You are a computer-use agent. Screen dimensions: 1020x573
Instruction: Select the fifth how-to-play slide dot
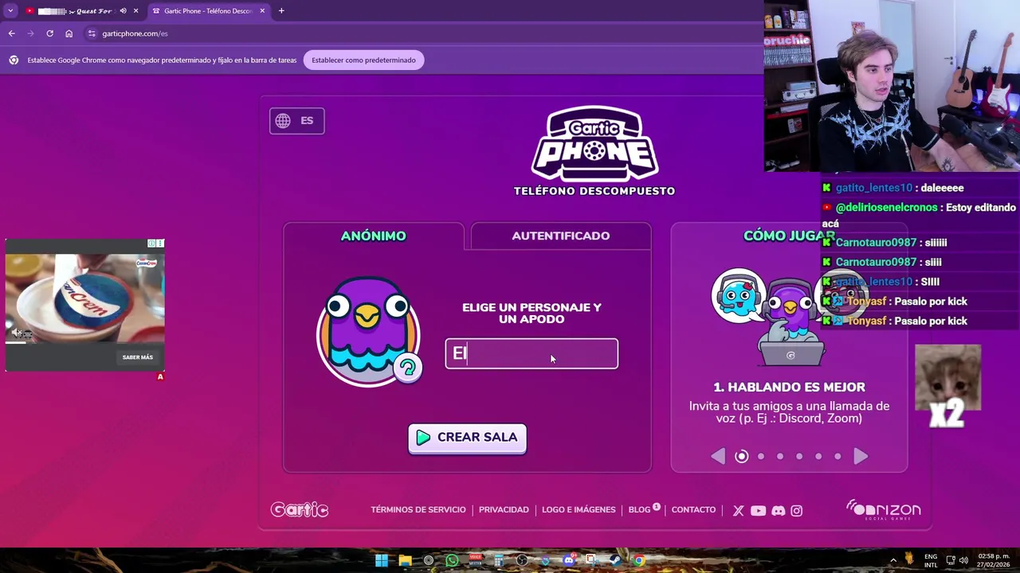tap(818, 456)
